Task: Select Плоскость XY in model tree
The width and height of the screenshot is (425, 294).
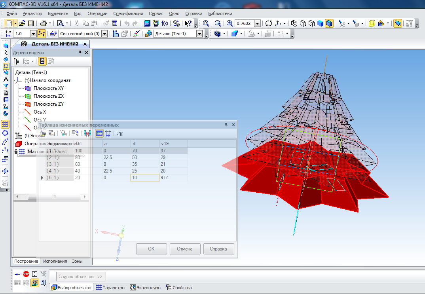Action: click(x=48, y=88)
